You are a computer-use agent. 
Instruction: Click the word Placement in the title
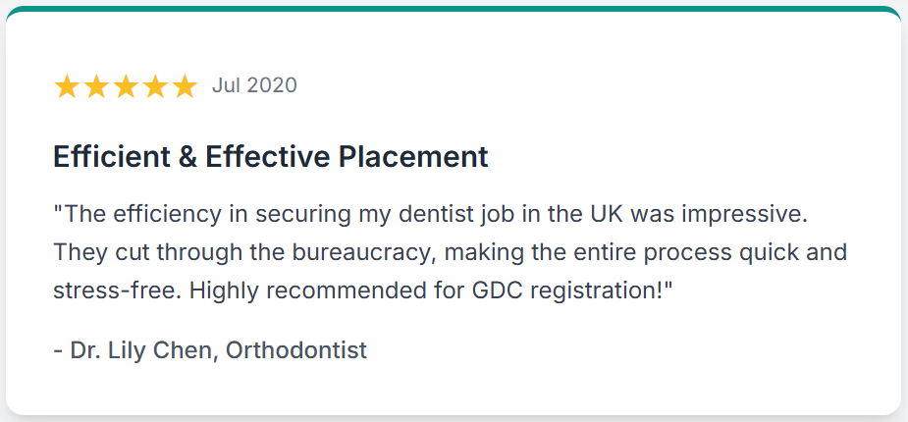coord(413,156)
